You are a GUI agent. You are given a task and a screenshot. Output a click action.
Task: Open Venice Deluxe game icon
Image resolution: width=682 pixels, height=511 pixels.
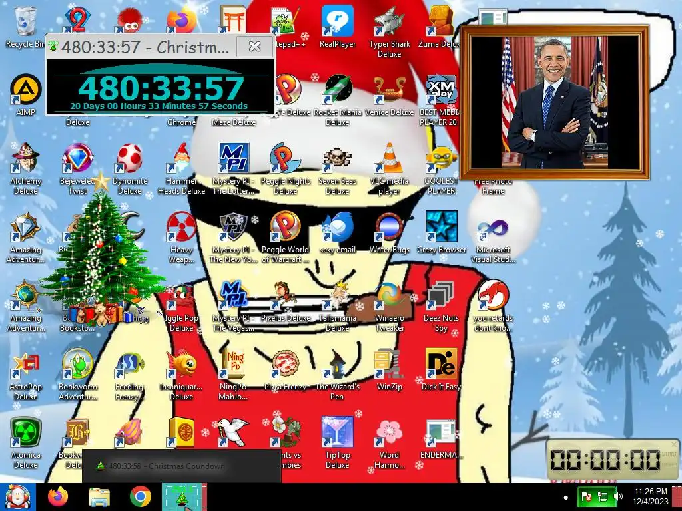point(389,96)
